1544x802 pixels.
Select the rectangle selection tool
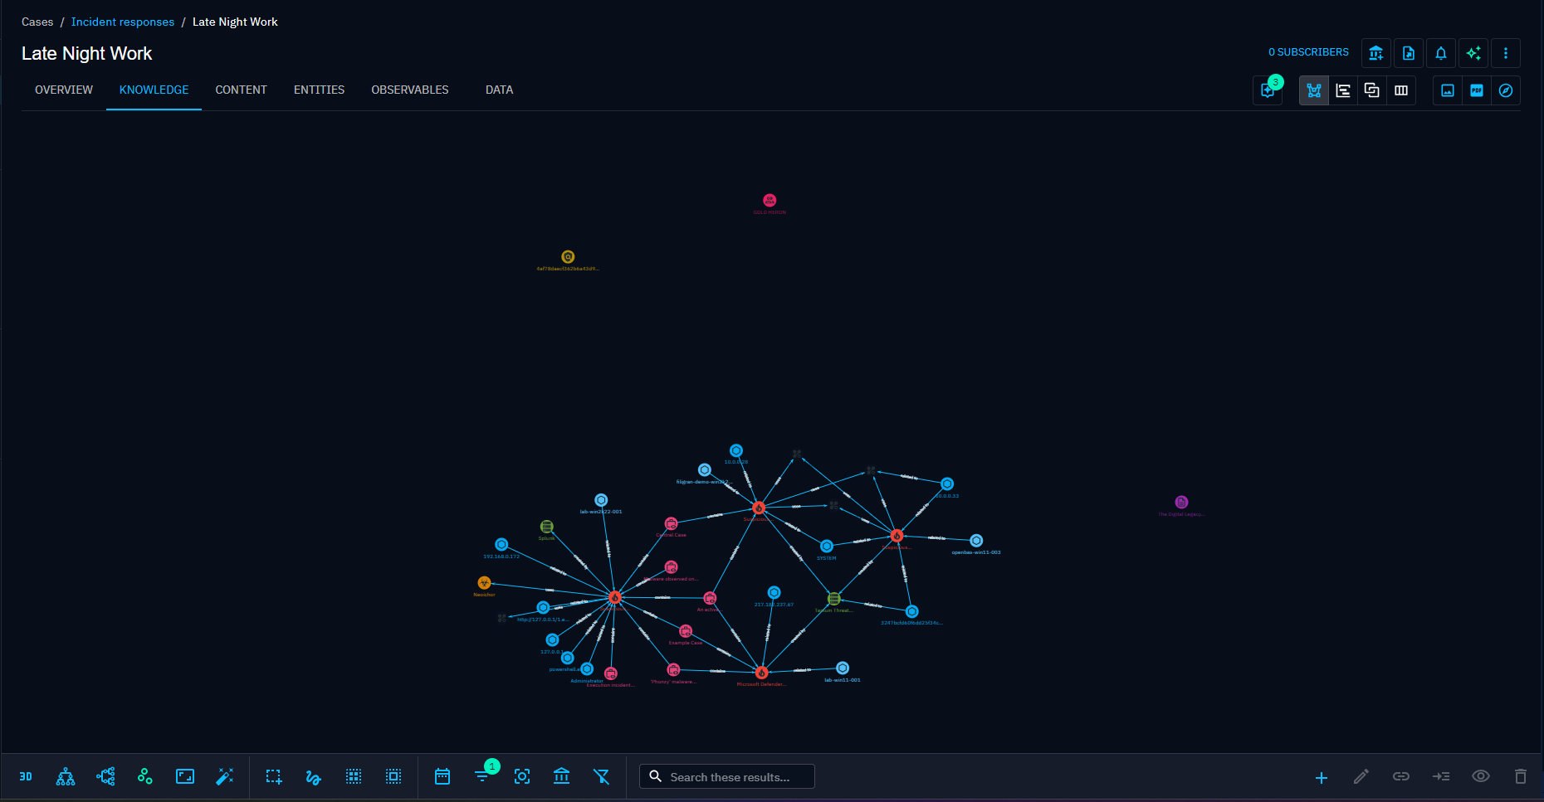(x=274, y=776)
